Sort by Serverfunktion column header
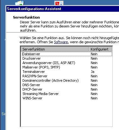Image resolution: width=119 pixels, height=130 pixels. pyautogui.click(x=55, y=49)
